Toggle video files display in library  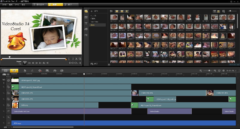click(116, 11)
